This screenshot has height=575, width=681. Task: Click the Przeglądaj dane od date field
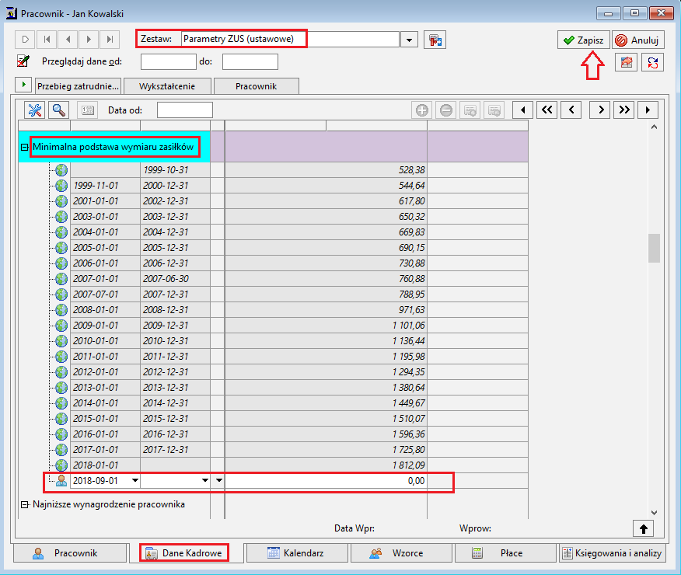pyautogui.click(x=169, y=61)
